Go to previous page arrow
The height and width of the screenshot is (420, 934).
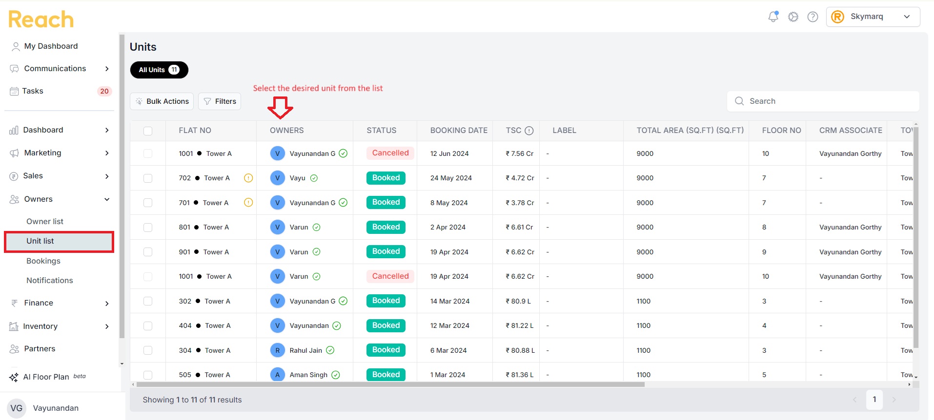click(x=854, y=400)
